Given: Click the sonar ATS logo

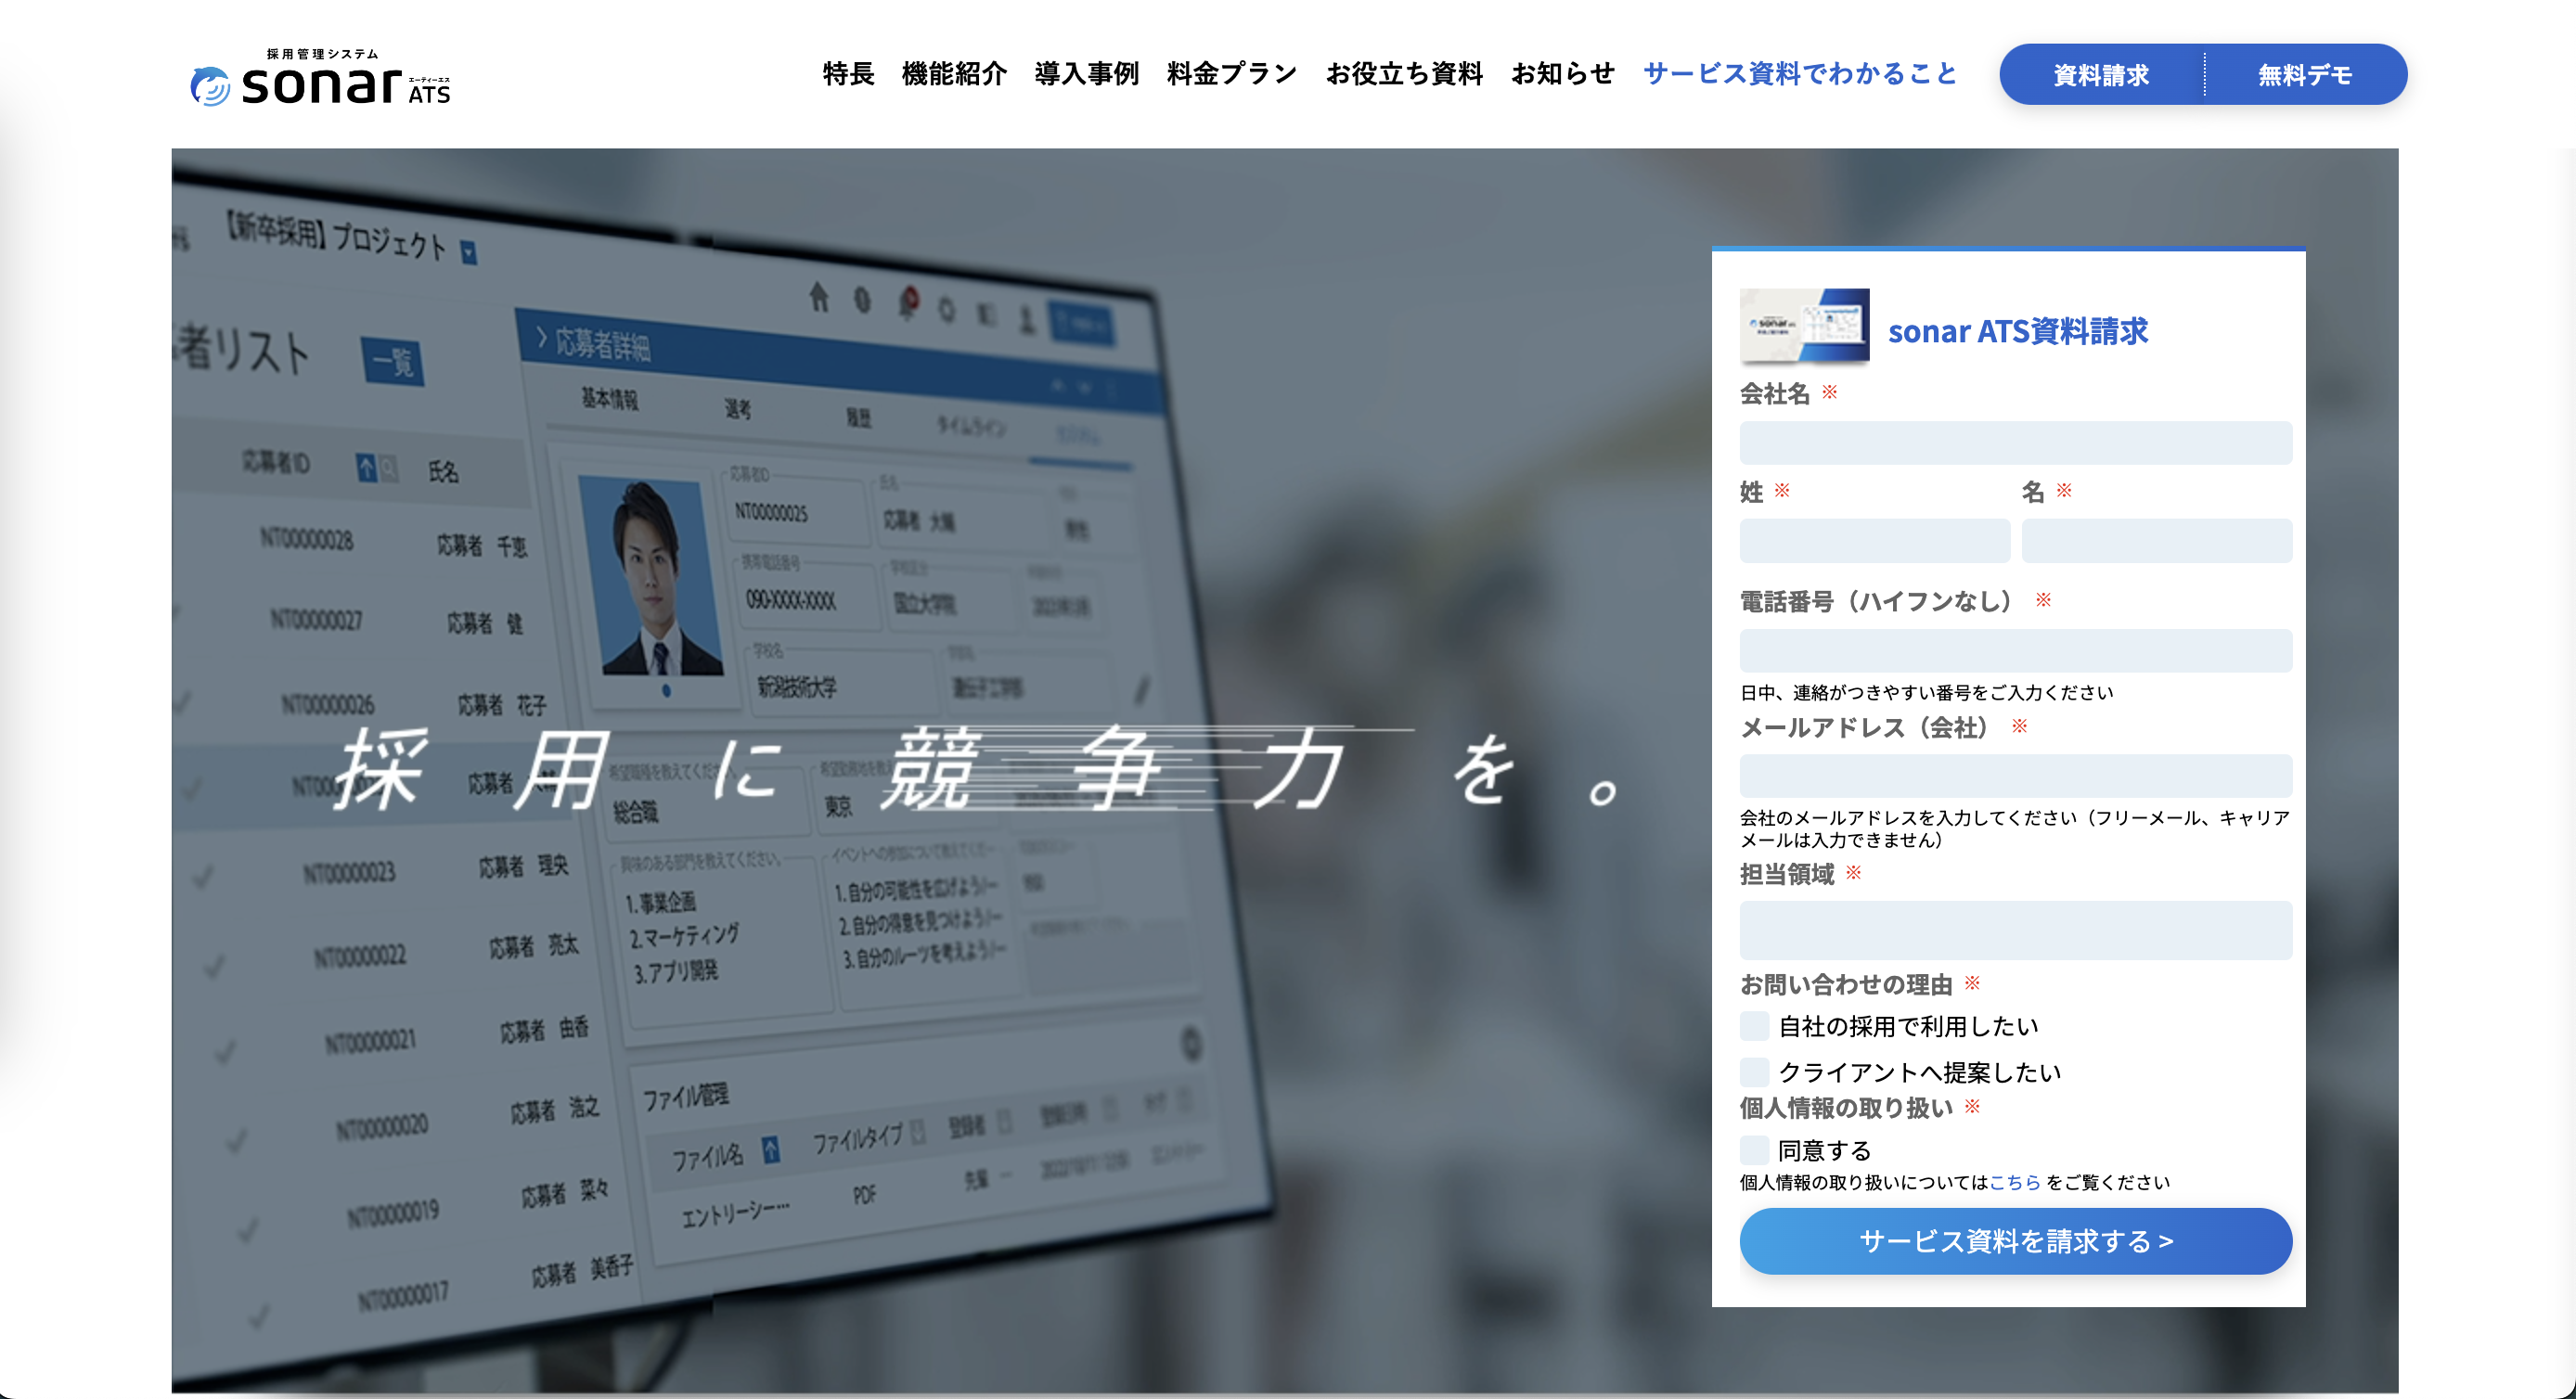Looking at the screenshot, I should point(320,77).
